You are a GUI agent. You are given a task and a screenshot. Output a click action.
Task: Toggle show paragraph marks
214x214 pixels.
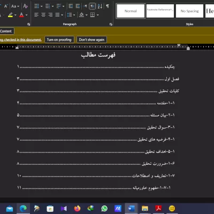click(108, 6)
